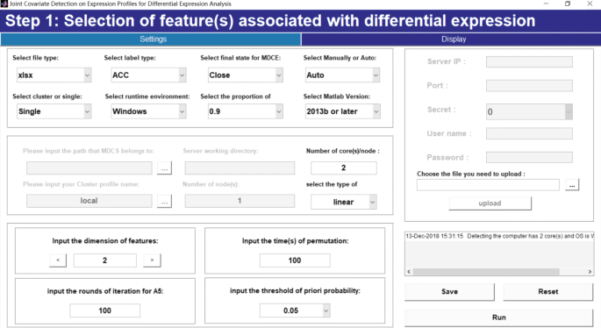
Task: Open the runtime environment dropdown showing Windows
Action: (x=149, y=111)
